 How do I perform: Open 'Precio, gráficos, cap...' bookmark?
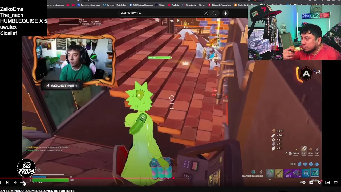pos(89,5)
